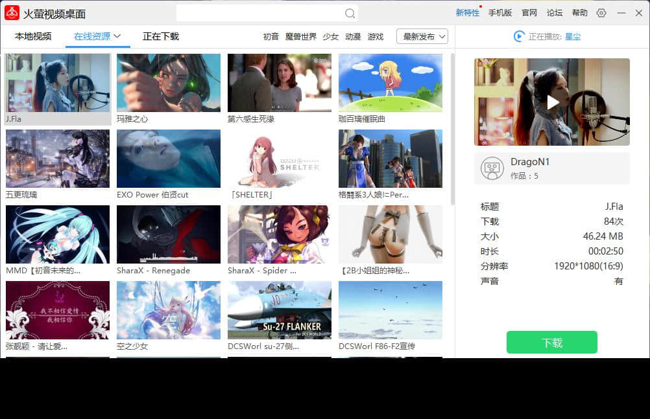The width and height of the screenshot is (650, 419).
Task: Click the video list vertical scrollbar
Action: coord(452,129)
